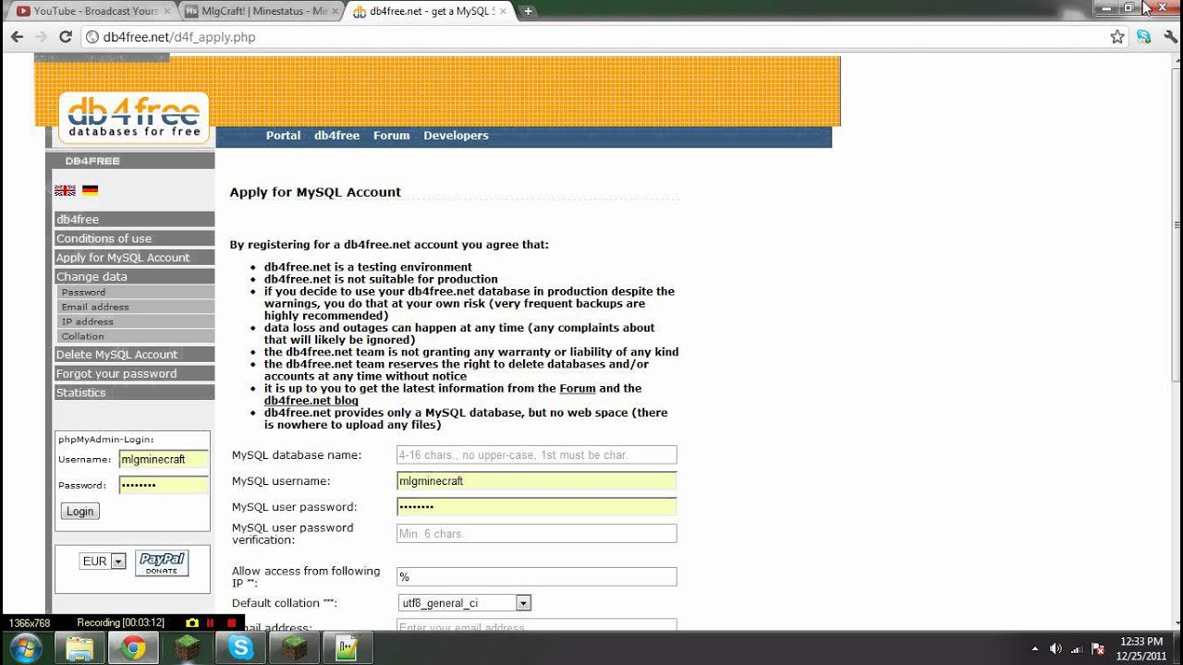Open the Skype extension icon in the toolbar
The image size is (1183, 665).
(x=1144, y=37)
